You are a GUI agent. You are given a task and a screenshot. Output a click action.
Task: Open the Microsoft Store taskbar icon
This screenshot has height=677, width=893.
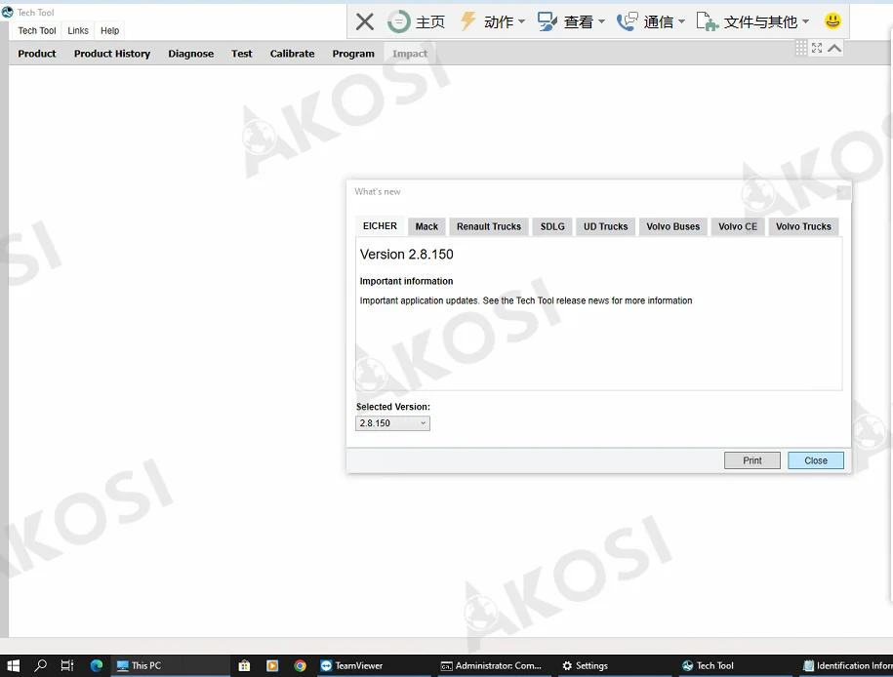pos(244,665)
